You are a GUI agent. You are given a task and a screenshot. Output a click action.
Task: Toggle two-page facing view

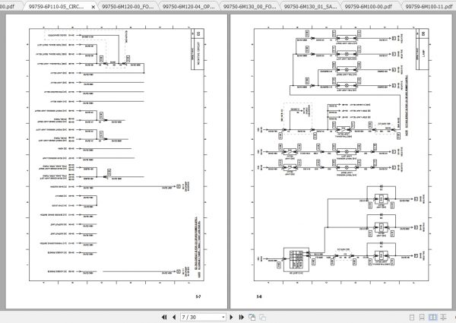coord(432,318)
